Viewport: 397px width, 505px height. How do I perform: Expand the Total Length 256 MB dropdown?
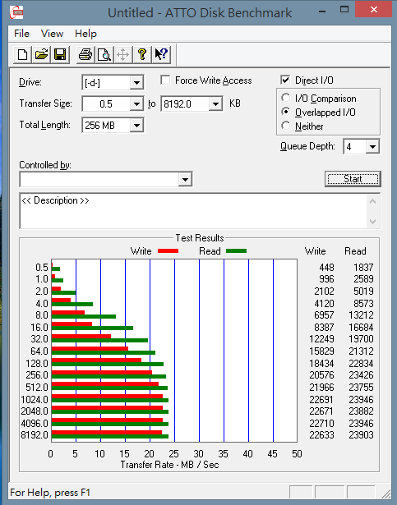(136, 126)
